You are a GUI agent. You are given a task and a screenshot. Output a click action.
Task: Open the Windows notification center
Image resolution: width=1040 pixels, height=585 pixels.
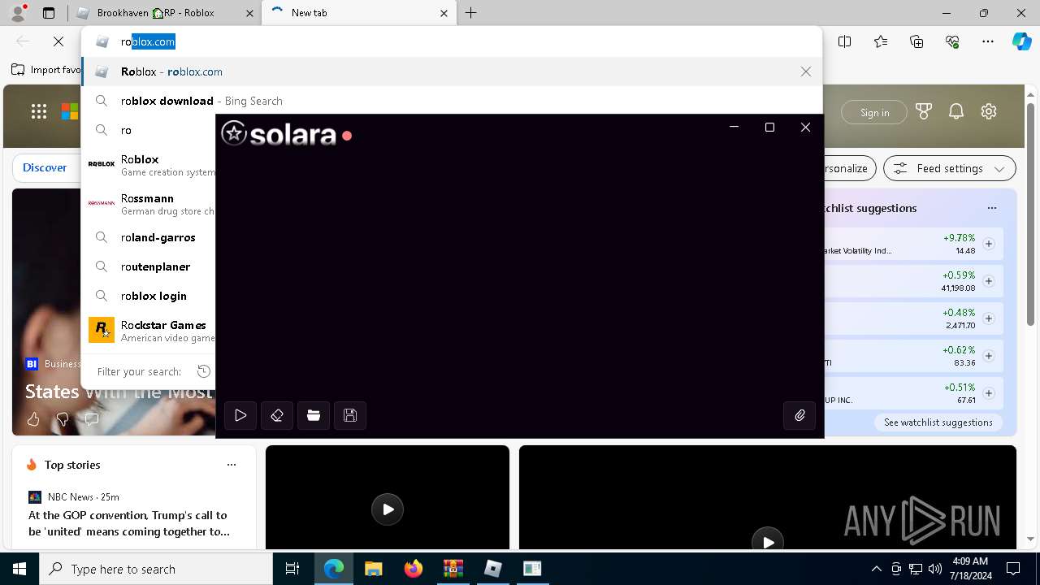[x=1013, y=569]
